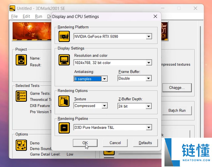Click the CPU chip icon in Rendering Pipeline

[x=64, y=128]
